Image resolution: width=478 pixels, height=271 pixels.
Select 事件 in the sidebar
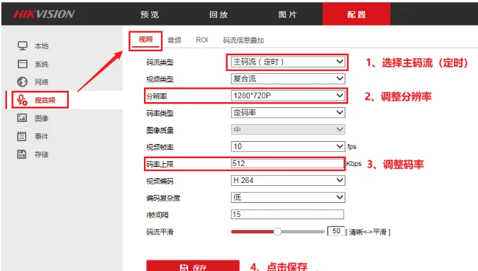coord(41,136)
